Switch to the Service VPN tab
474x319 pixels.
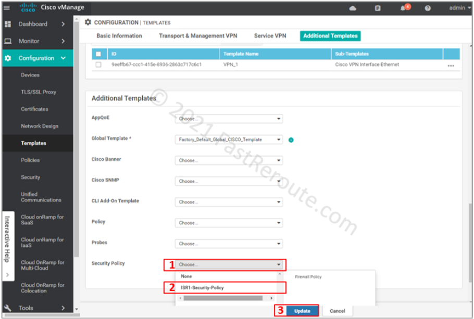[269, 36]
